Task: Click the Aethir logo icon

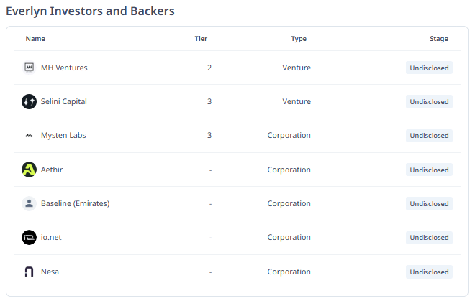Action: [29, 170]
